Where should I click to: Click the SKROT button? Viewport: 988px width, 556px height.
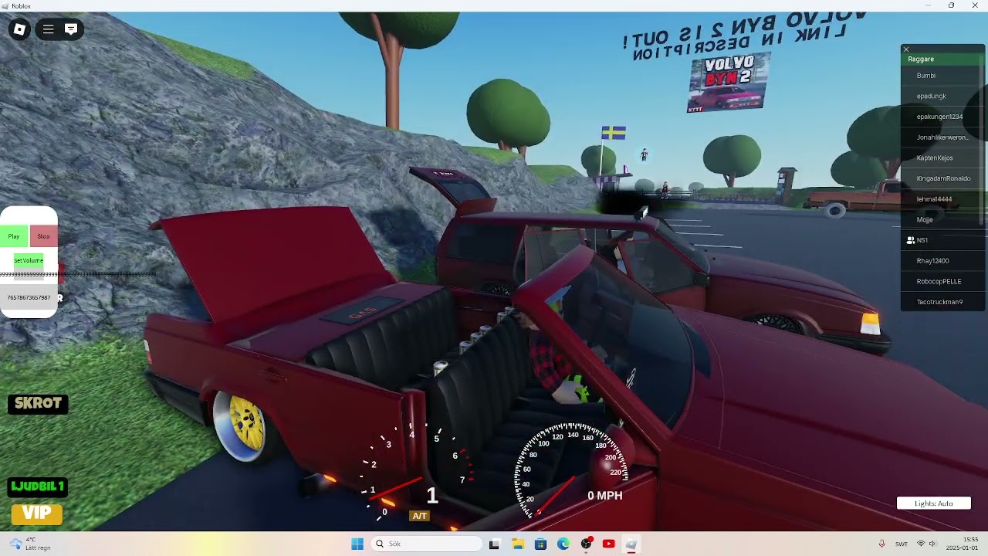tap(38, 404)
